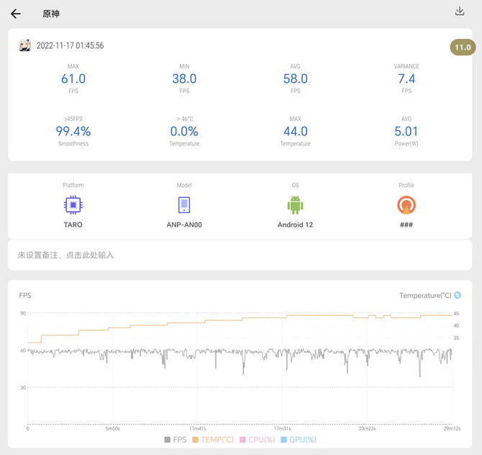The height and width of the screenshot is (455, 482).
Task: Tap the 29m12s end time marker
Action: point(452,428)
